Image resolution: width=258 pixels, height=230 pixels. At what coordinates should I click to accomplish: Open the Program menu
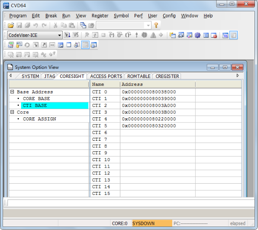click(x=18, y=16)
